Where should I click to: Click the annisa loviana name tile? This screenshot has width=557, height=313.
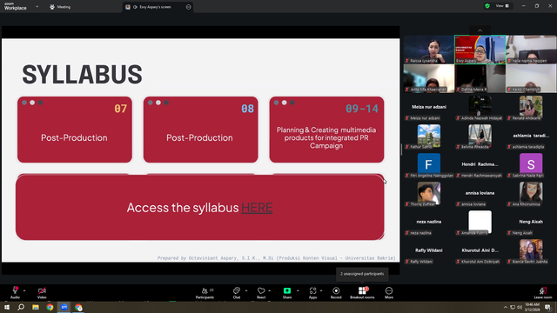point(480,194)
